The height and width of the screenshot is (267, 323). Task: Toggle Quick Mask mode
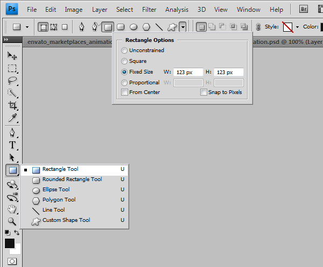point(12,261)
